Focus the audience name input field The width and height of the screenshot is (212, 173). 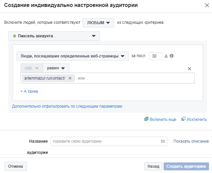click(x=109, y=141)
